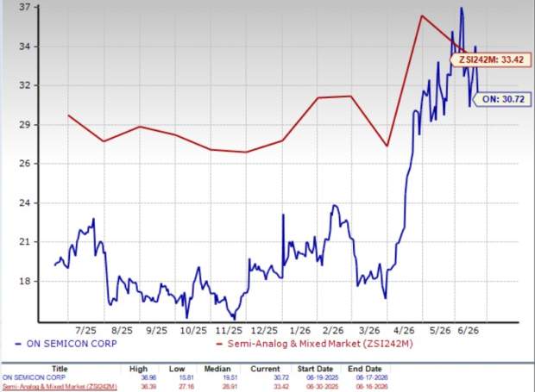Click the 34 y-axis label
Viewport: 535px width, 392px height.
point(25,46)
